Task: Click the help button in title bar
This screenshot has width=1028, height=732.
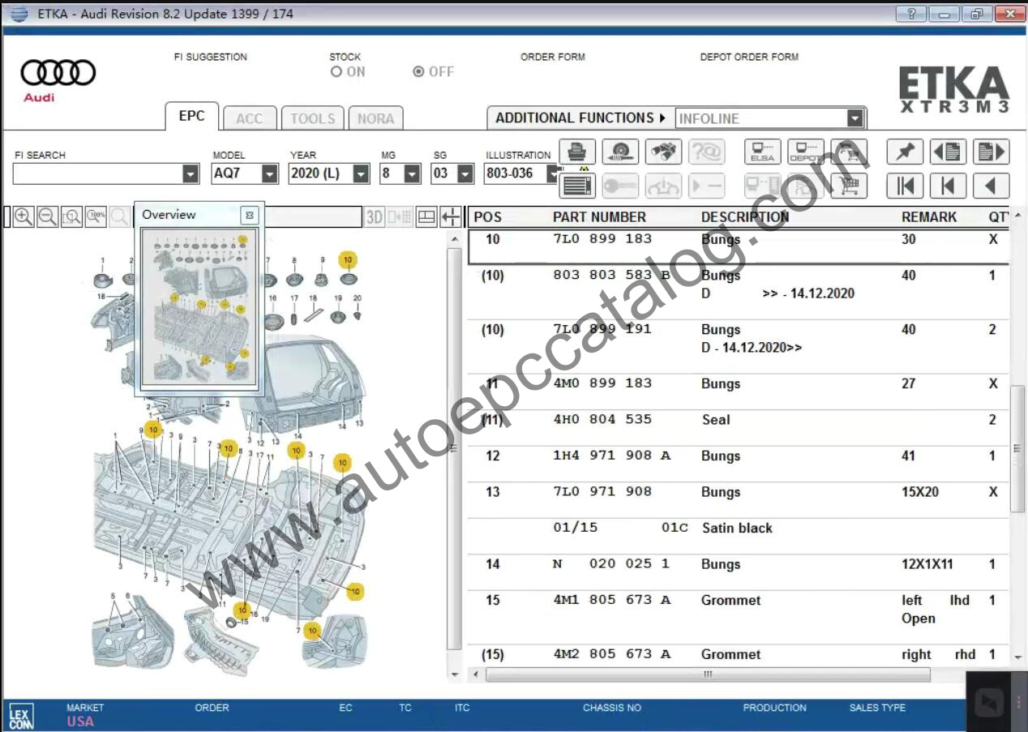Action: (911, 14)
